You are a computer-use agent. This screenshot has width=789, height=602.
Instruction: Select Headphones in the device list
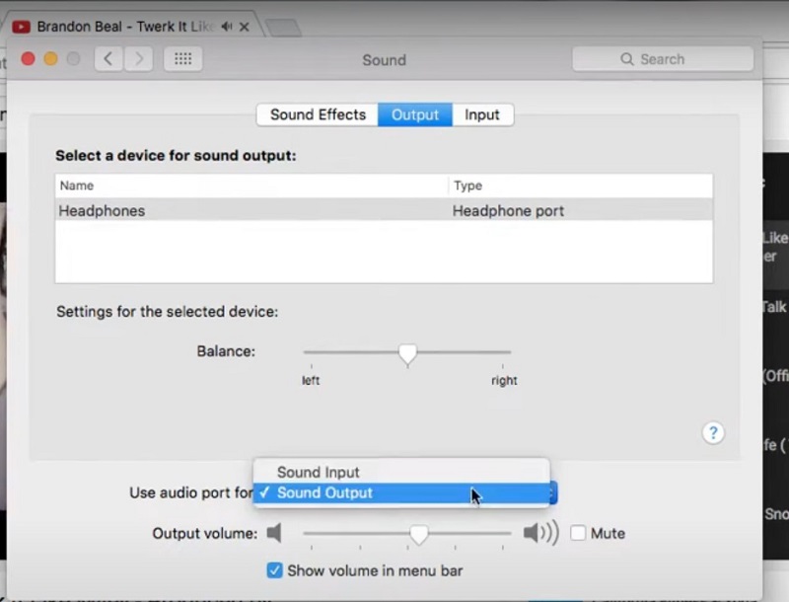pyautogui.click(x=102, y=210)
